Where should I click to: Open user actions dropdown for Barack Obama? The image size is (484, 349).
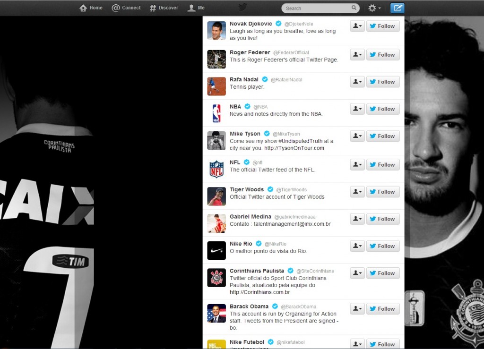[x=357, y=309]
